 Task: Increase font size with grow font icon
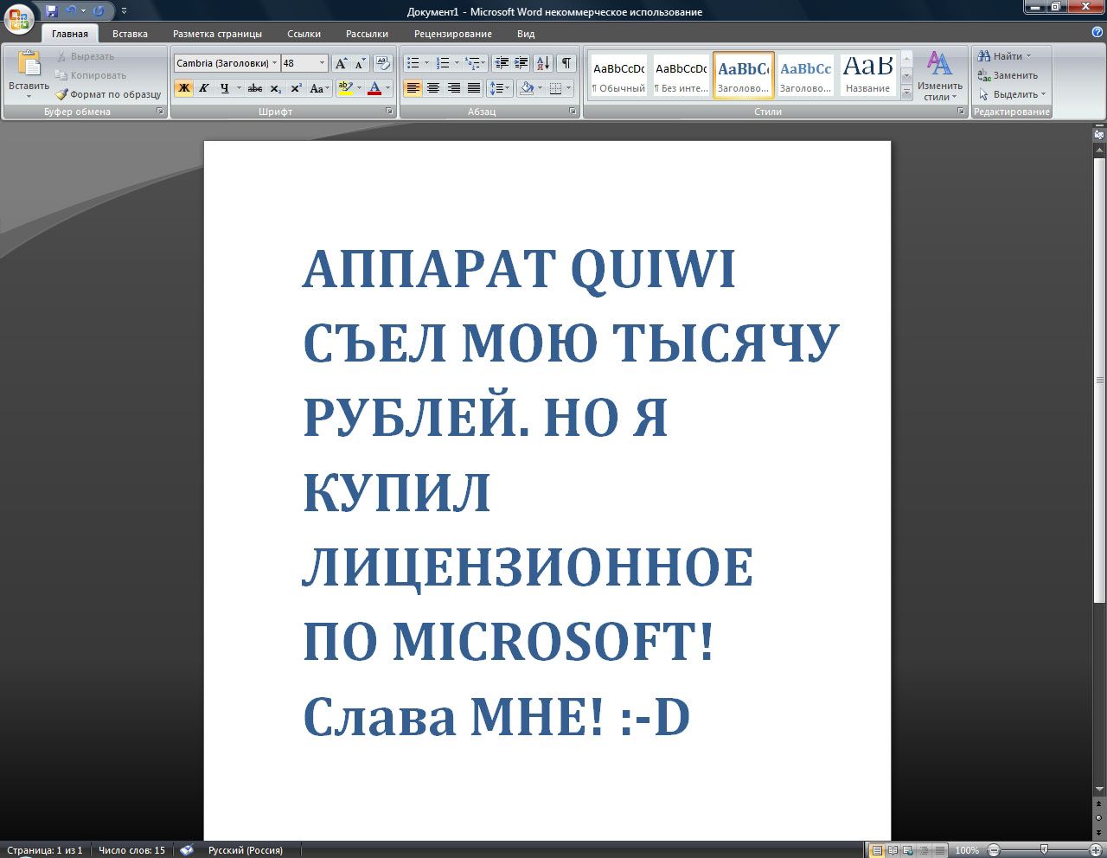click(x=341, y=63)
